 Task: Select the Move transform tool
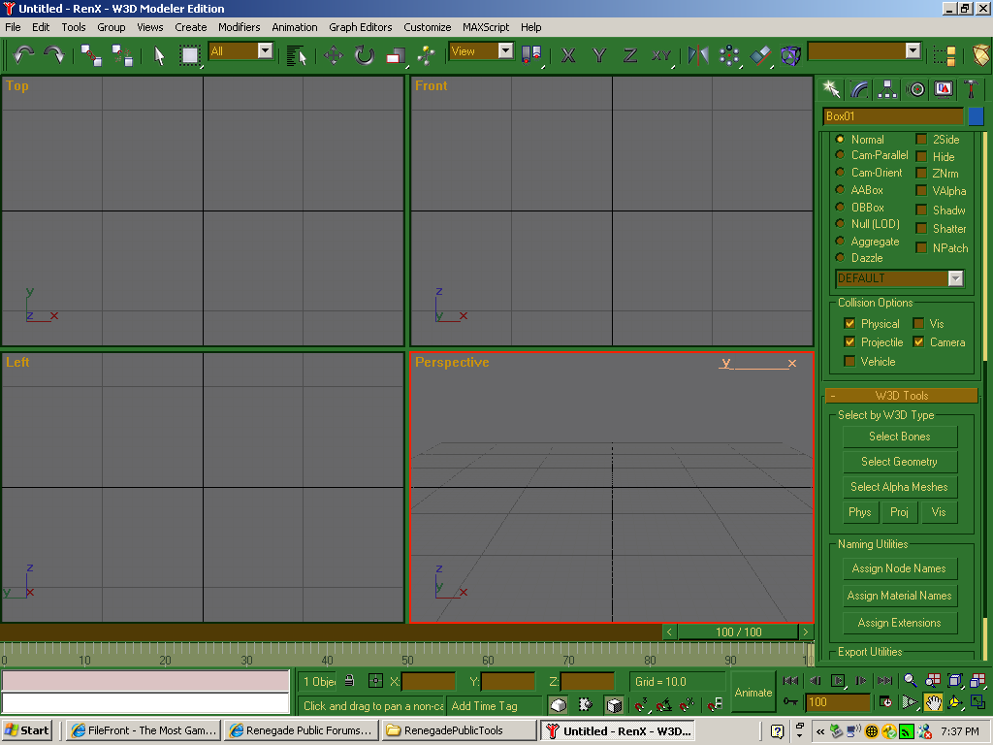click(334, 55)
